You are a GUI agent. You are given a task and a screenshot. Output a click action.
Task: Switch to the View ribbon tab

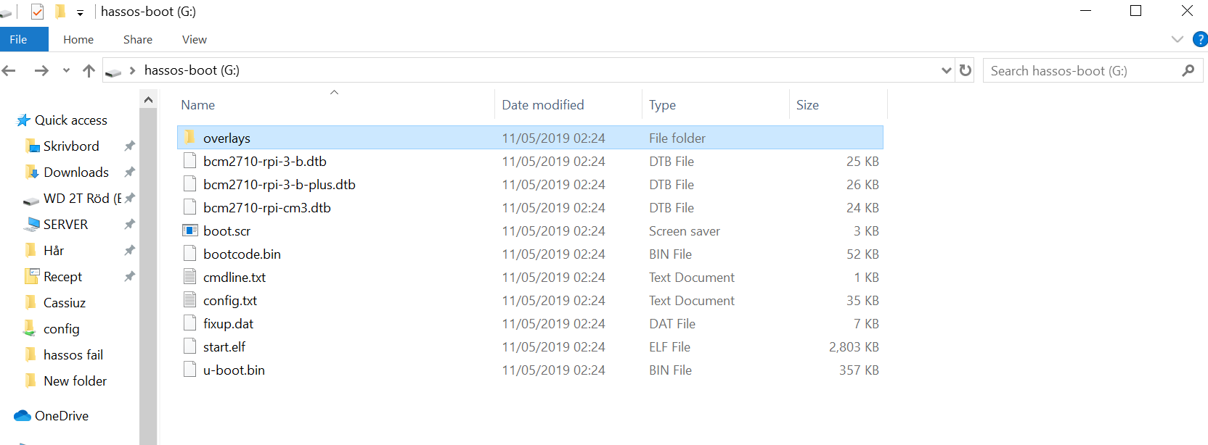tap(194, 39)
